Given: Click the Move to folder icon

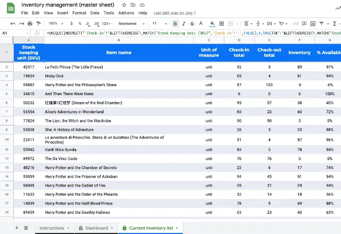Looking at the screenshot, I should (x=133, y=5).
